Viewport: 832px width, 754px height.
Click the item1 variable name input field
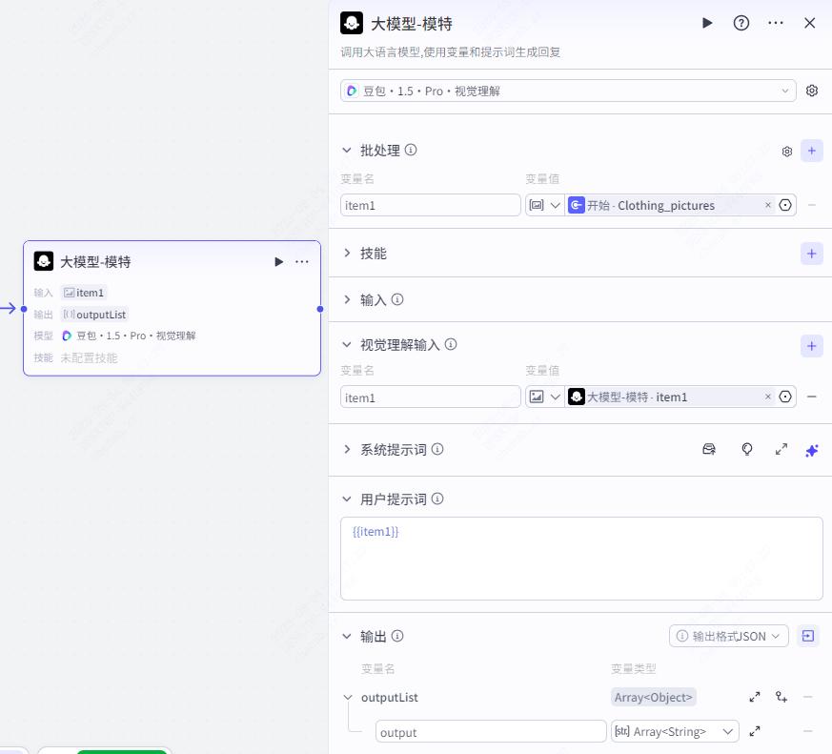click(430, 205)
